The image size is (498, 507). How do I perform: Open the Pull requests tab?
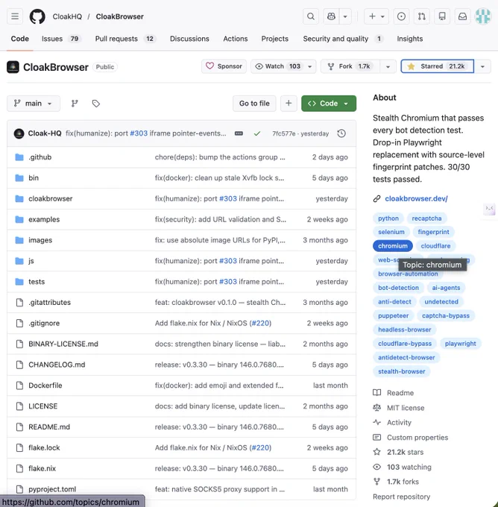(125, 39)
